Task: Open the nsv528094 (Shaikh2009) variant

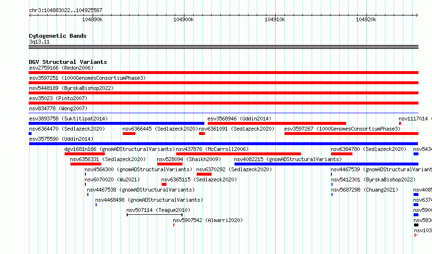Action: [x=189, y=159]
